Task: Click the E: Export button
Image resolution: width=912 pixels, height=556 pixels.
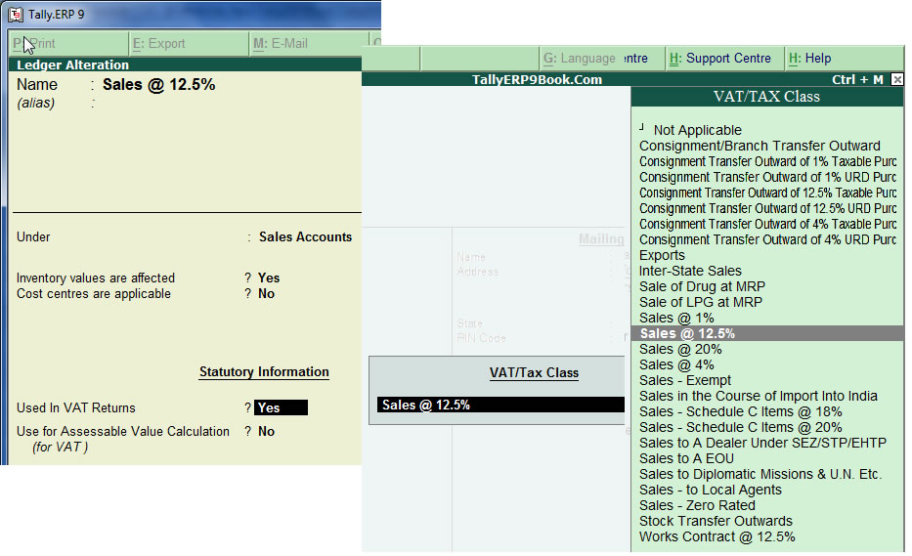Action: (x=189, y=44)
